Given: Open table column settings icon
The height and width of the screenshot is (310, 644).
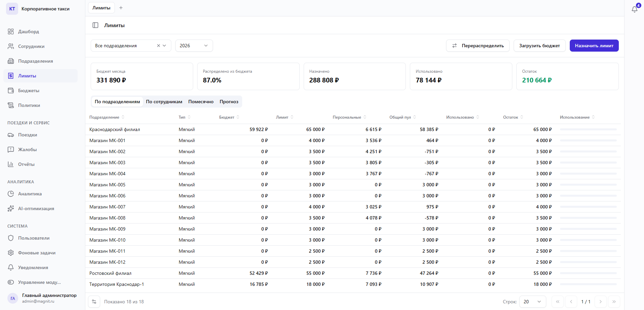Looking at the screenshot, I should [x=94, y=302].
